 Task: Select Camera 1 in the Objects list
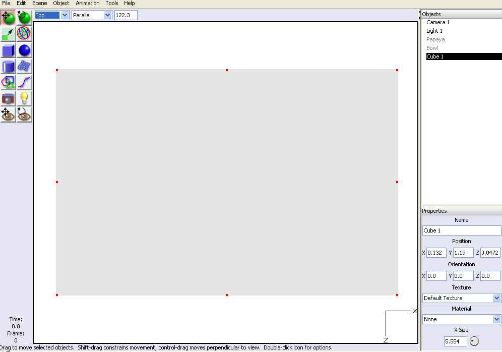coord(437,22)
